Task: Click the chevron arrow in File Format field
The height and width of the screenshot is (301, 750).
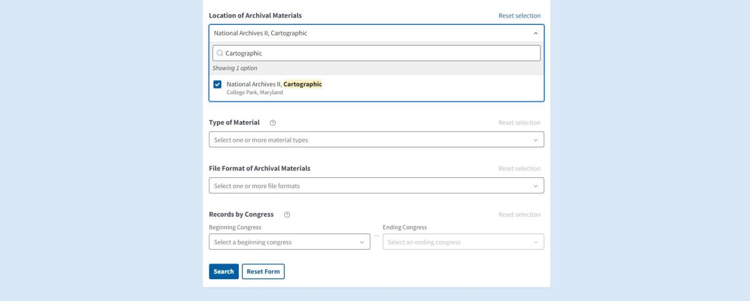Action: click(535, 186)
